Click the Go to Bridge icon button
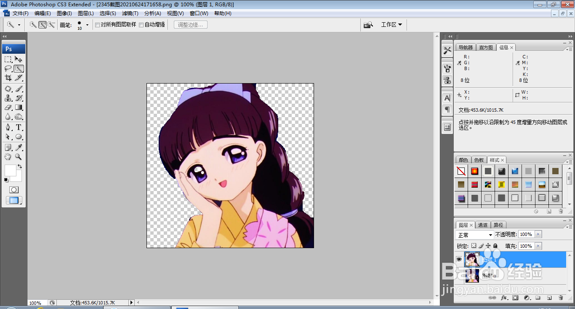Screen dimensions: 575x309 368,25
